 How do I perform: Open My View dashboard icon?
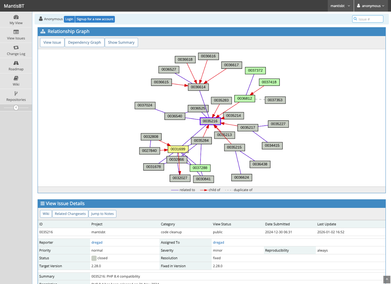tap(16, 17)
